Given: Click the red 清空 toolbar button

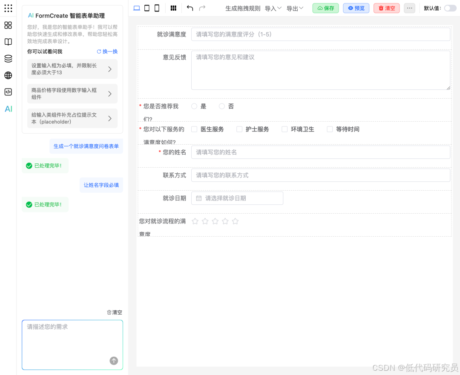Looking at the screenshot, I should coord(387,8).
